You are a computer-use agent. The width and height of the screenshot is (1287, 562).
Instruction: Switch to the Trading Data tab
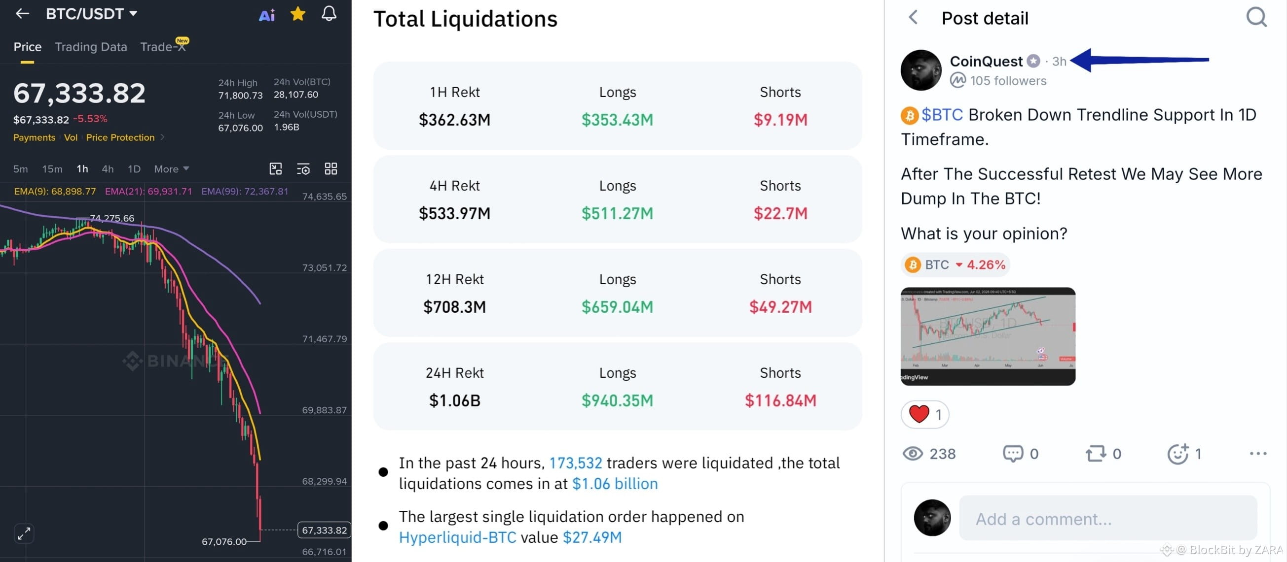point(91,47)
